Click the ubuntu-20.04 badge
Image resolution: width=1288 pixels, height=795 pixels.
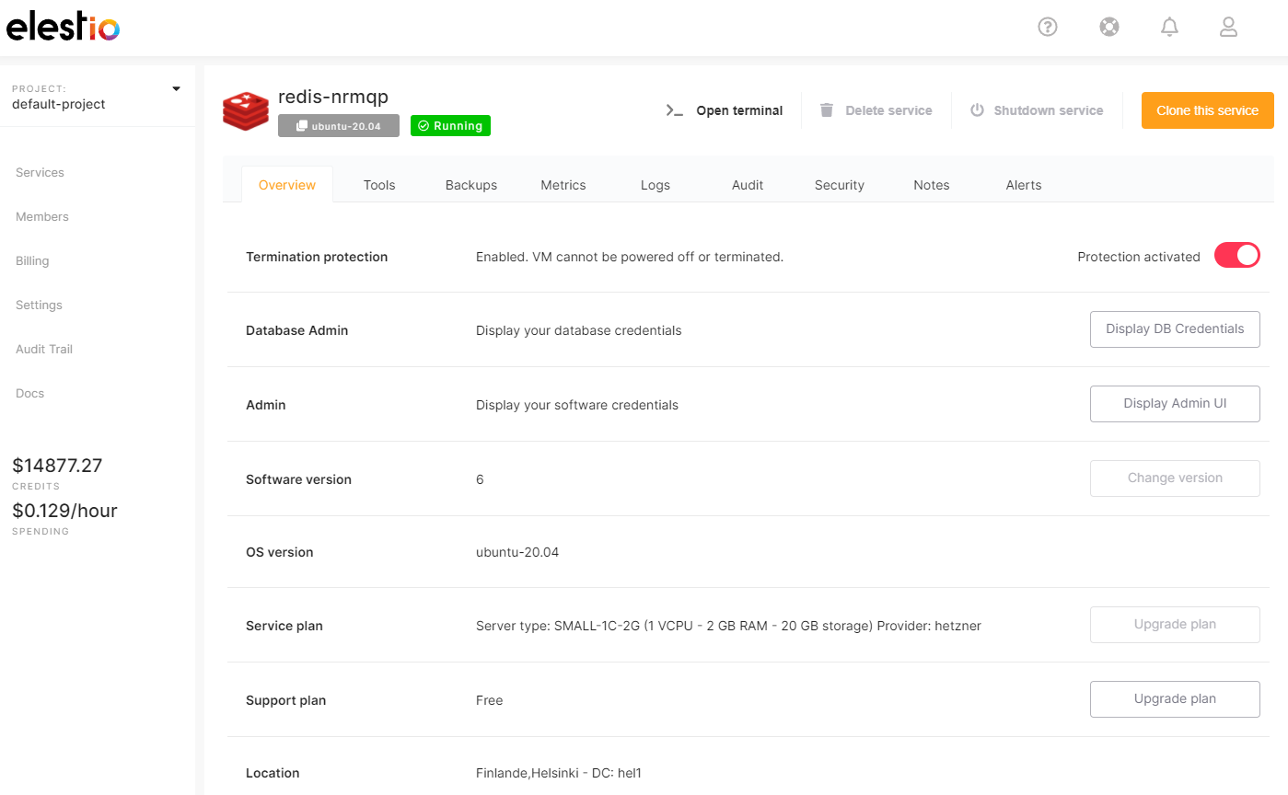tap(338, 126)
